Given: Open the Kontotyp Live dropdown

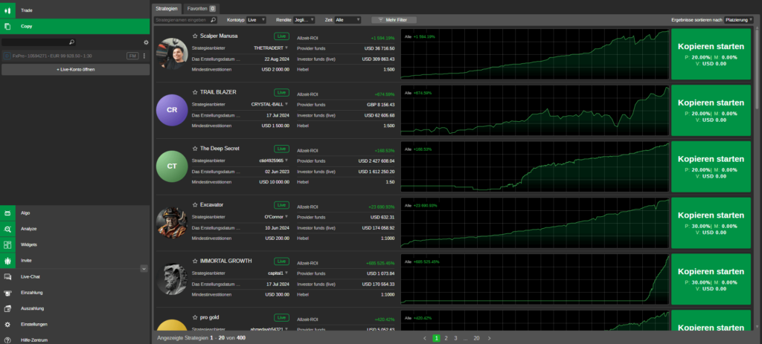Looking at the screenshot, I should 256,20.
